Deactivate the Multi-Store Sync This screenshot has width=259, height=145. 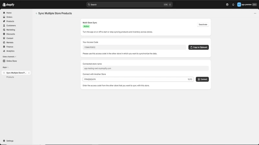coord(203,24)
